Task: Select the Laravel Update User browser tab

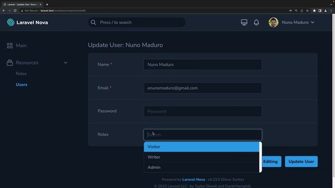Action: pyautogui.click(x=23, y=5)
